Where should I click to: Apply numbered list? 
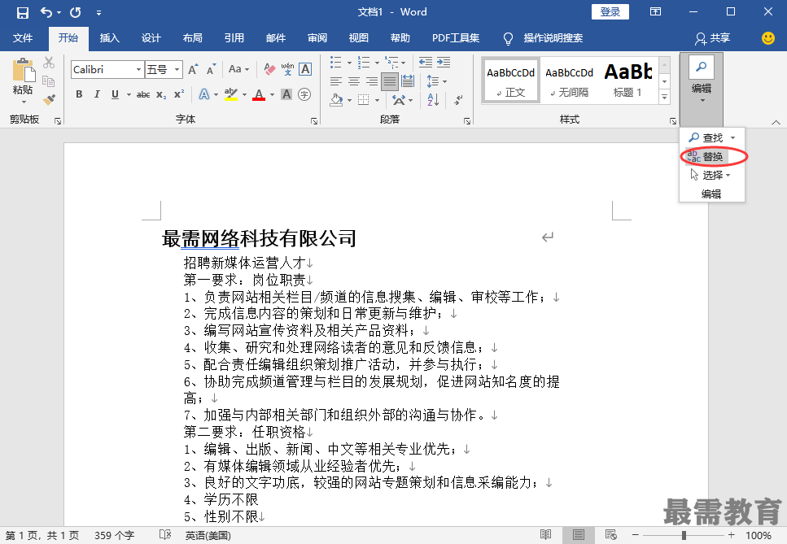(x=363, y=62)
